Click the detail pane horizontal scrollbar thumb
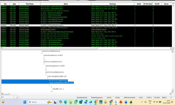 coord(6,94)
